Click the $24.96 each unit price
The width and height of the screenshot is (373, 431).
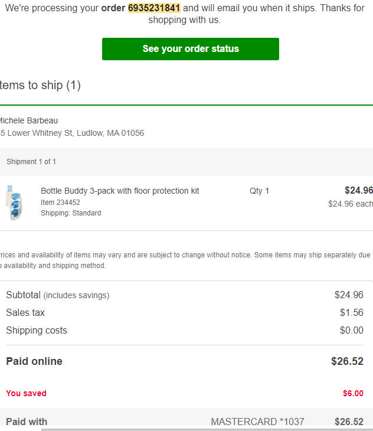pyautogui.click(x=351, y=204)
